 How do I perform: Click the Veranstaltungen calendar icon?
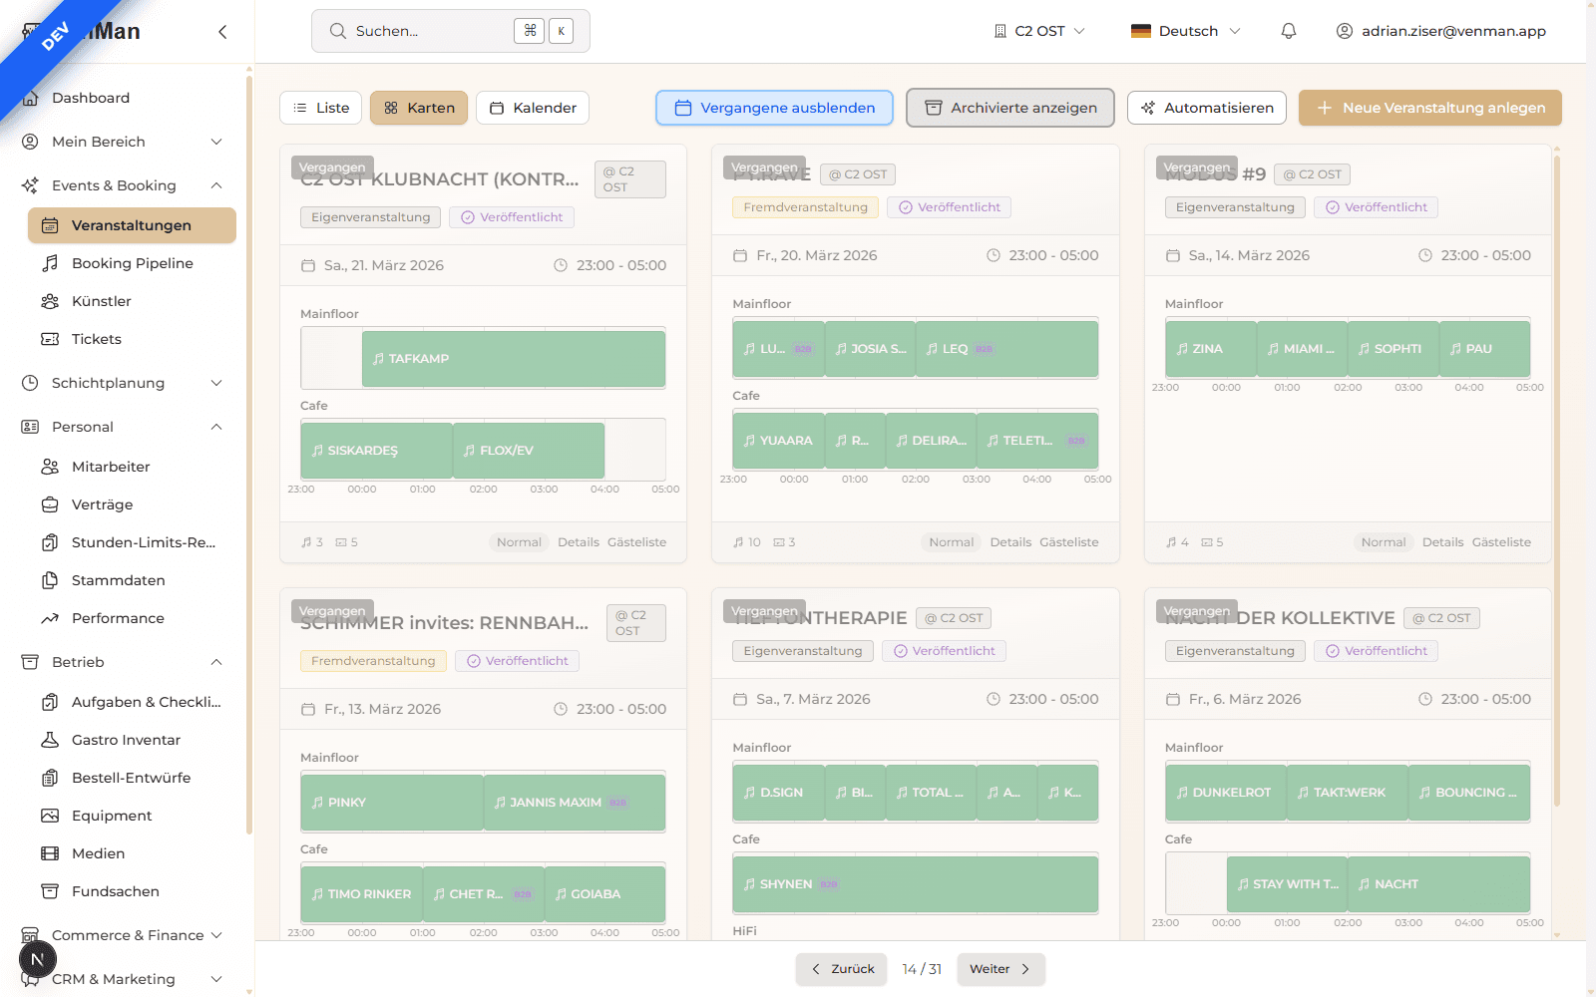point(50,225)
